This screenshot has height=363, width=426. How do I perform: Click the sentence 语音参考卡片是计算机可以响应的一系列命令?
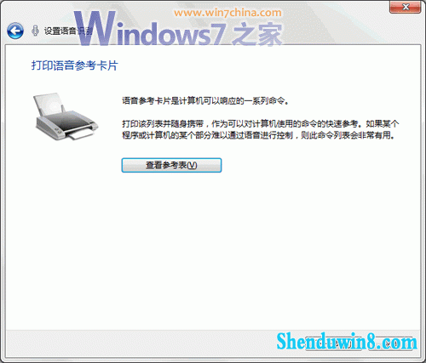pyautogui.click(x=205, y=100)
